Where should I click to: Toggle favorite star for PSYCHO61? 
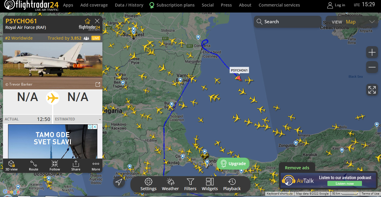tap(88, 21)
